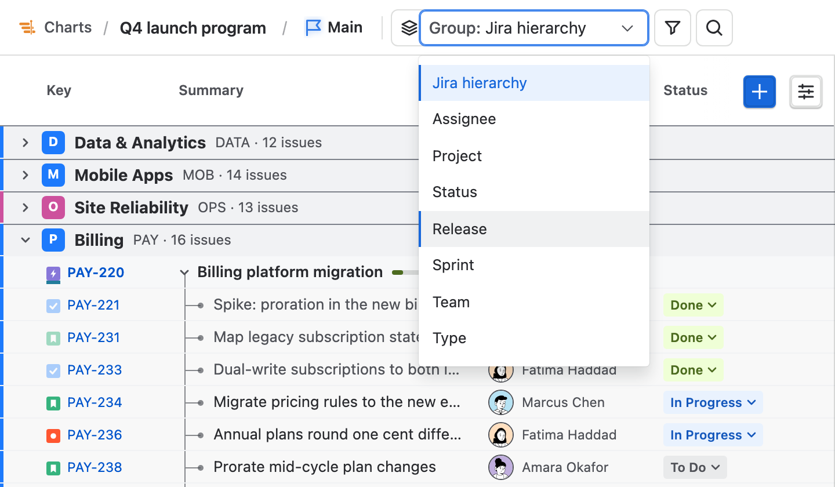Viewport: 835px width, 487px height.
Task: Click Site Reliability project O icon
Action: (x=53, y=208)
